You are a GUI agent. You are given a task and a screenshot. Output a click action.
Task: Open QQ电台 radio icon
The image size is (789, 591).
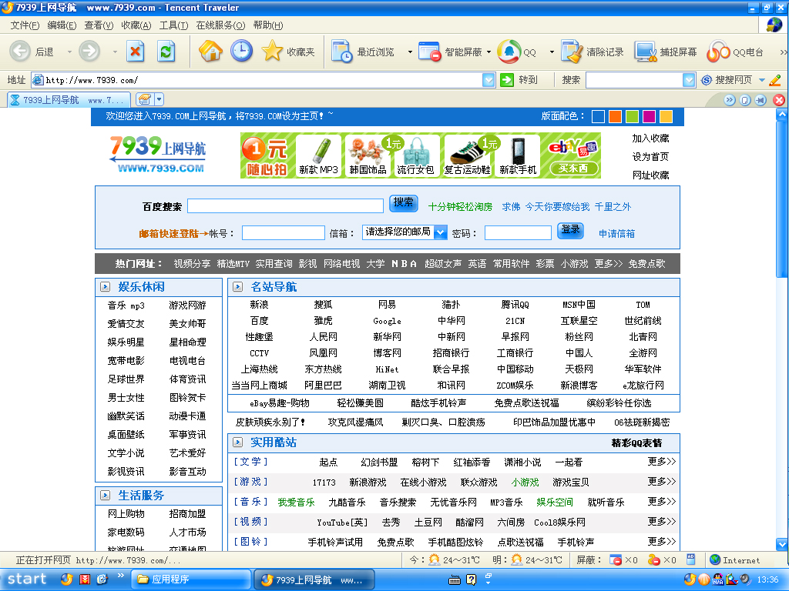718,52
